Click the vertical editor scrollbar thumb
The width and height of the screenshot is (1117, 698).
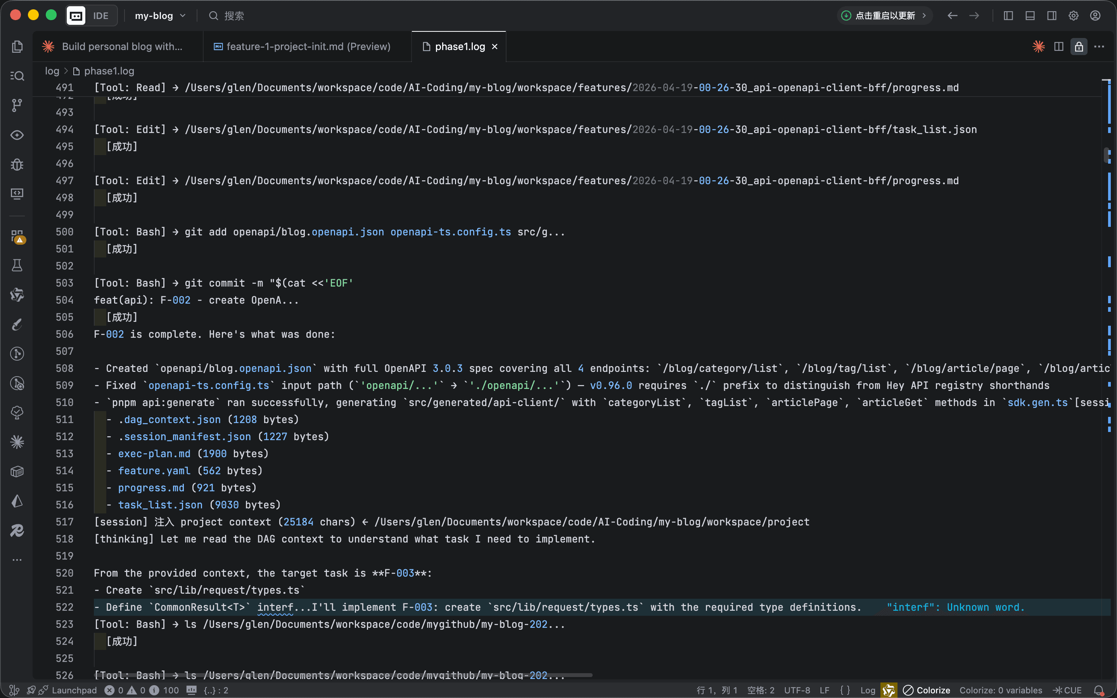tap(1107, 155)
